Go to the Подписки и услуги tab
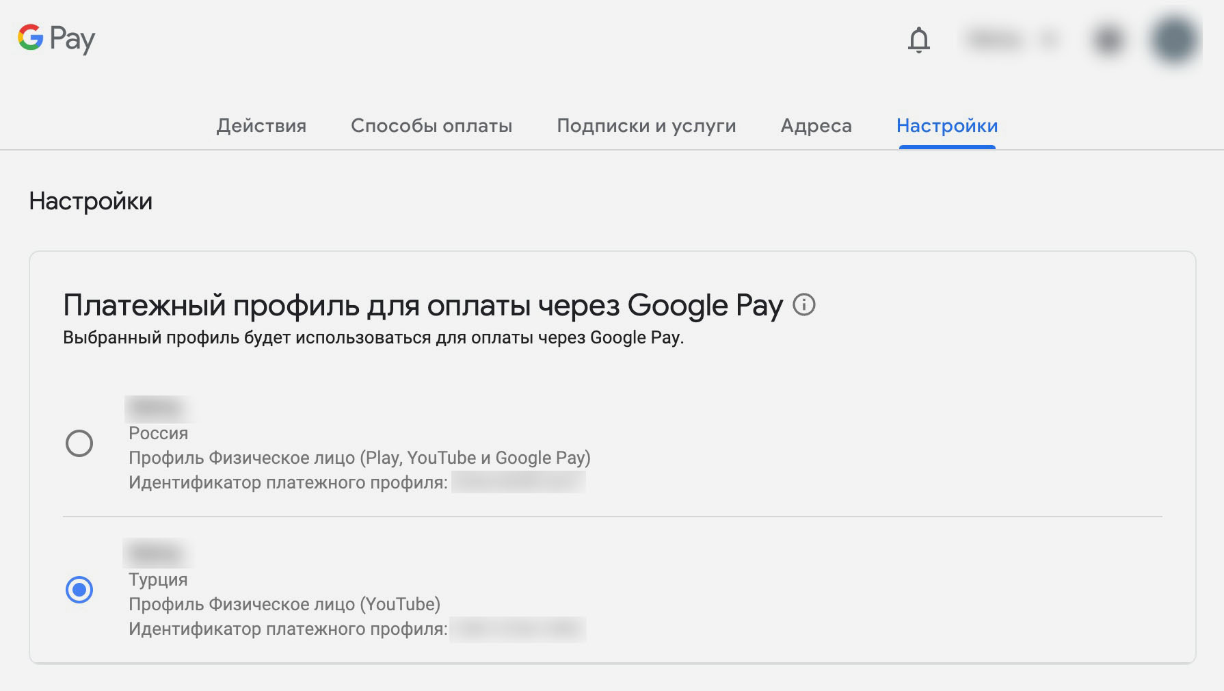 point(646,126)
